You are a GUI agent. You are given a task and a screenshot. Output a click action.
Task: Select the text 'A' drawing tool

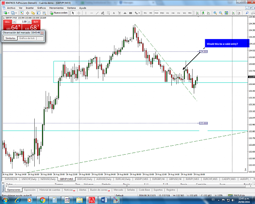pyautogui.click(x=114, y=13)
